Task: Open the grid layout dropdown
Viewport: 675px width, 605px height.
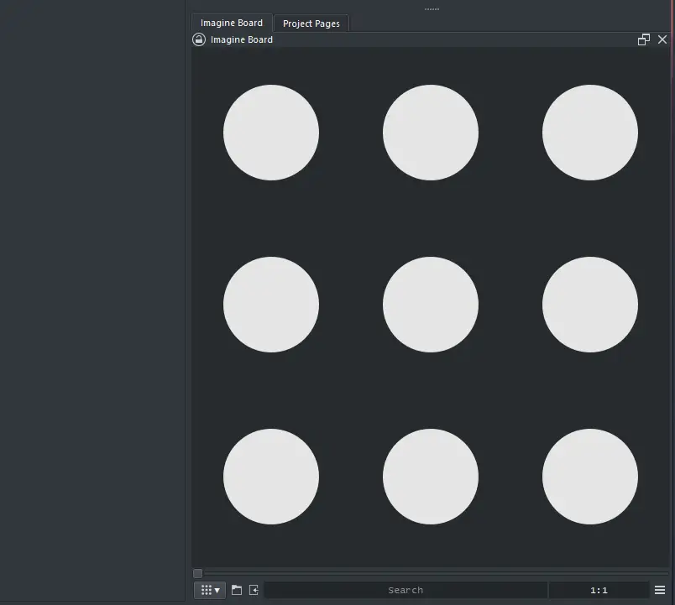Action: [210, 590]
